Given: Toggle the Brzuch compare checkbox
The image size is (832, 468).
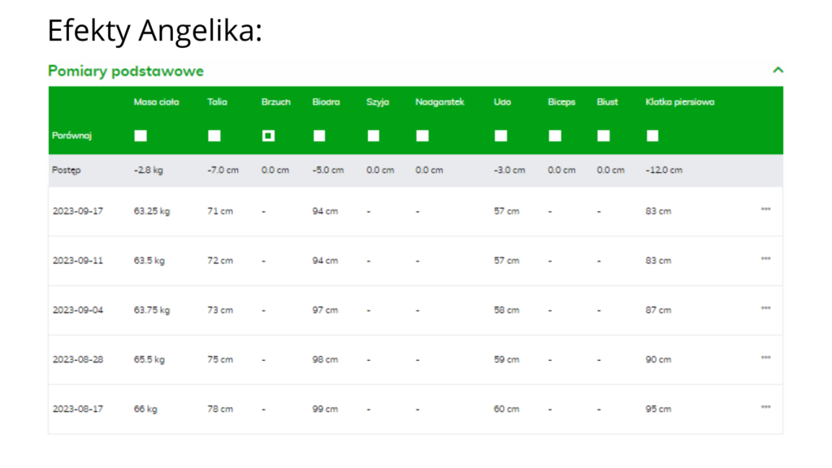Looking at the screenshot, I should pos(268,136).
